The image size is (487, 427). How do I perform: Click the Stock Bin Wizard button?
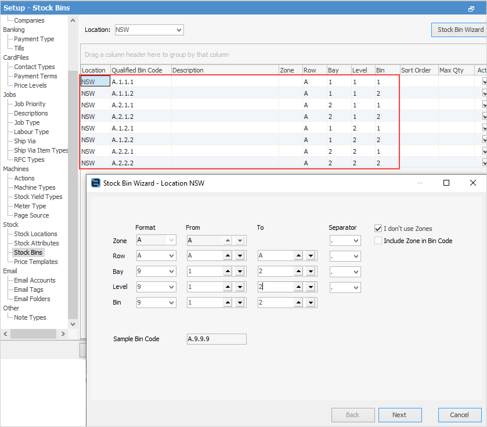pos(460,30)
